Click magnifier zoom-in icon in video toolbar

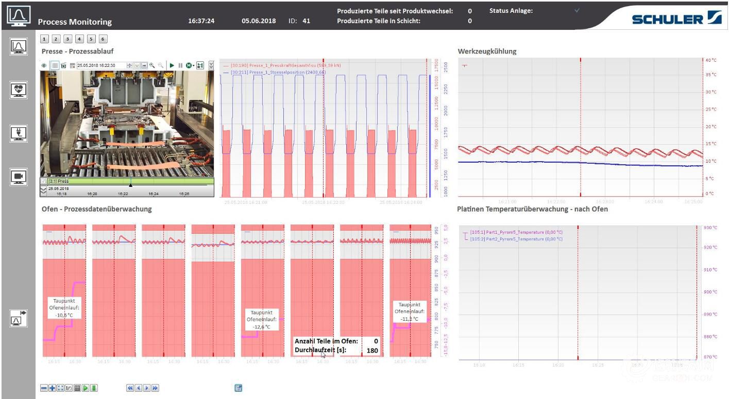pyautogui.click(x=152, y=65)
